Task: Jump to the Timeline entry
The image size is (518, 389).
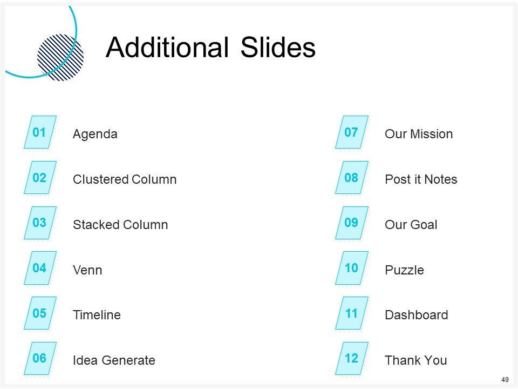Action: coord(97,315)
